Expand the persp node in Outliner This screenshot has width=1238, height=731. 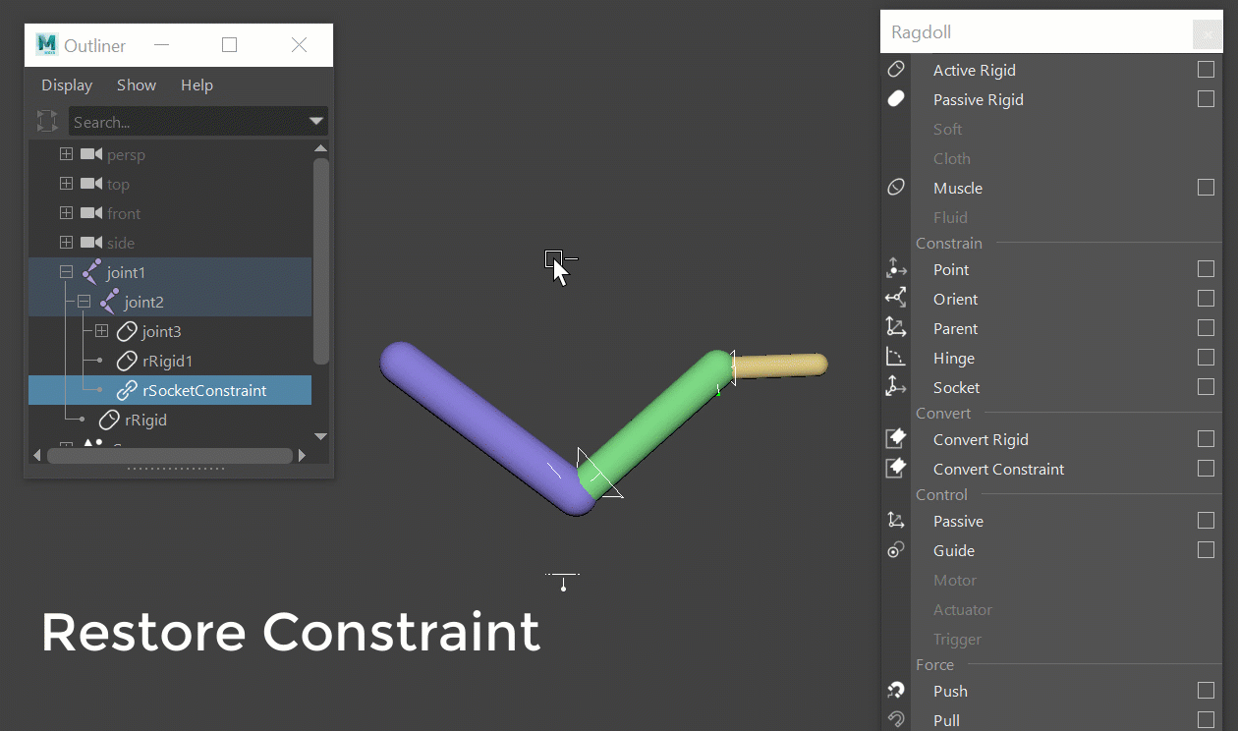pyautogui.click(x=66, y=154)
